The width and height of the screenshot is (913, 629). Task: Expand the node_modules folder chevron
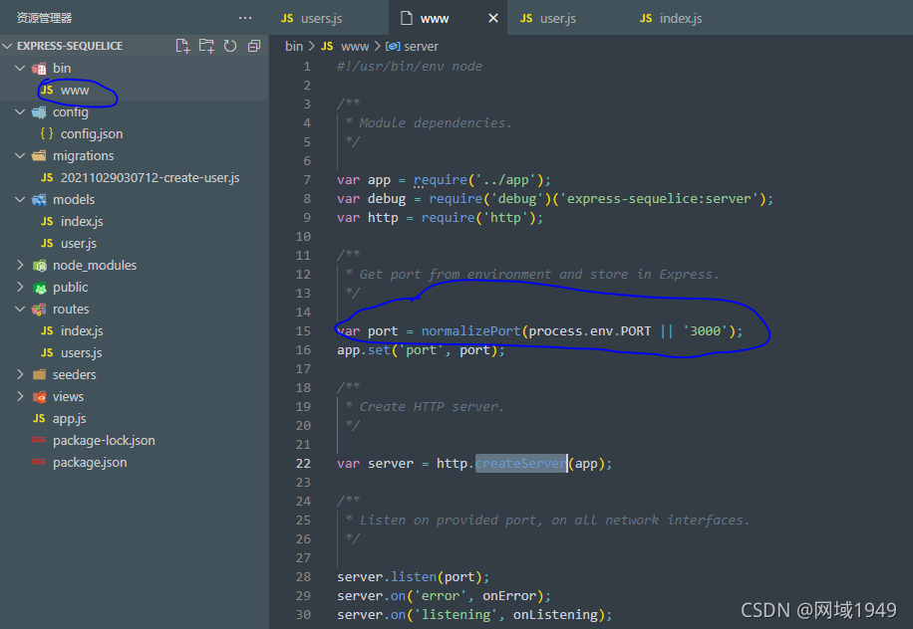click(20, 265)
